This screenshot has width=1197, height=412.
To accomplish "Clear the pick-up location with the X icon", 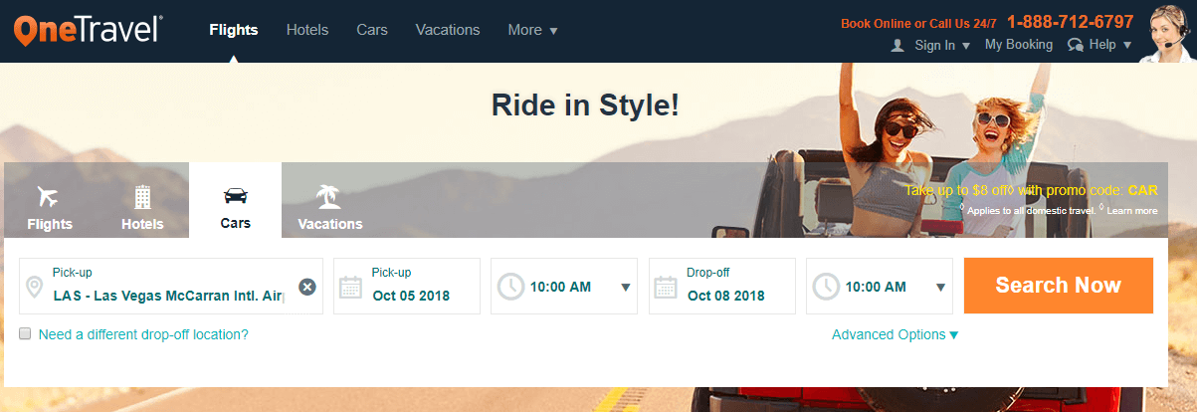I will tap(307, 287).
